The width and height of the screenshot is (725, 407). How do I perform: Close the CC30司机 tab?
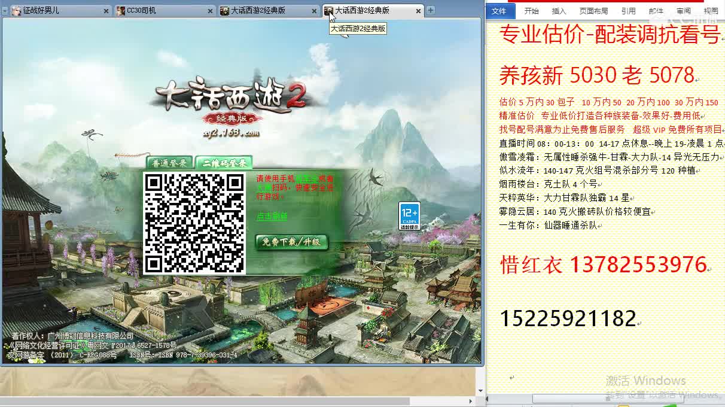(210, 11)
